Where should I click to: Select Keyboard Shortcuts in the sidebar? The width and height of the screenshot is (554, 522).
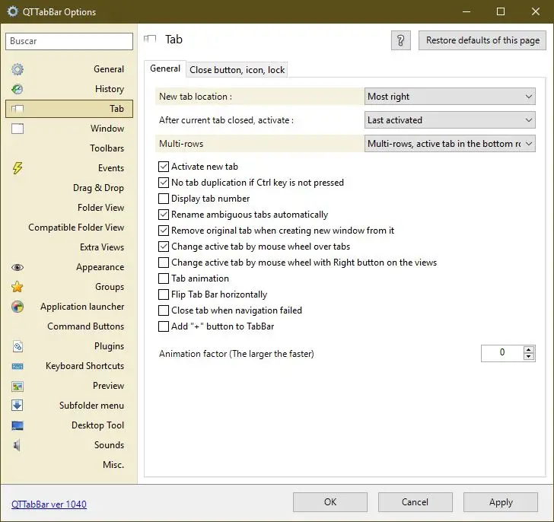84,366
